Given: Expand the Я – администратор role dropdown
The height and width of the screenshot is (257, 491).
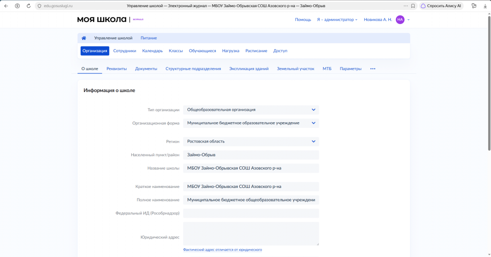Looking at the screenshot, I should pos(337,20).
